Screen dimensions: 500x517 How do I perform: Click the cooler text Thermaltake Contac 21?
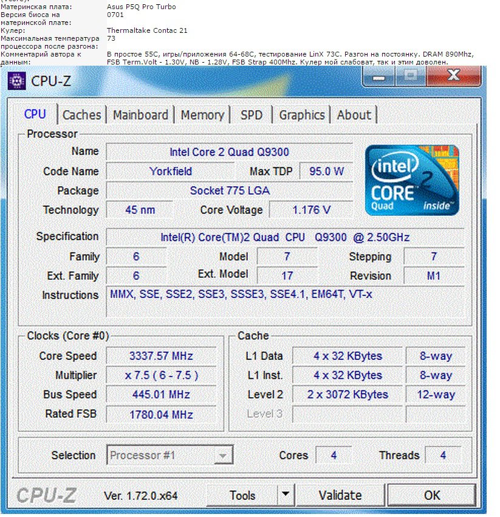[x=147, y=30]
